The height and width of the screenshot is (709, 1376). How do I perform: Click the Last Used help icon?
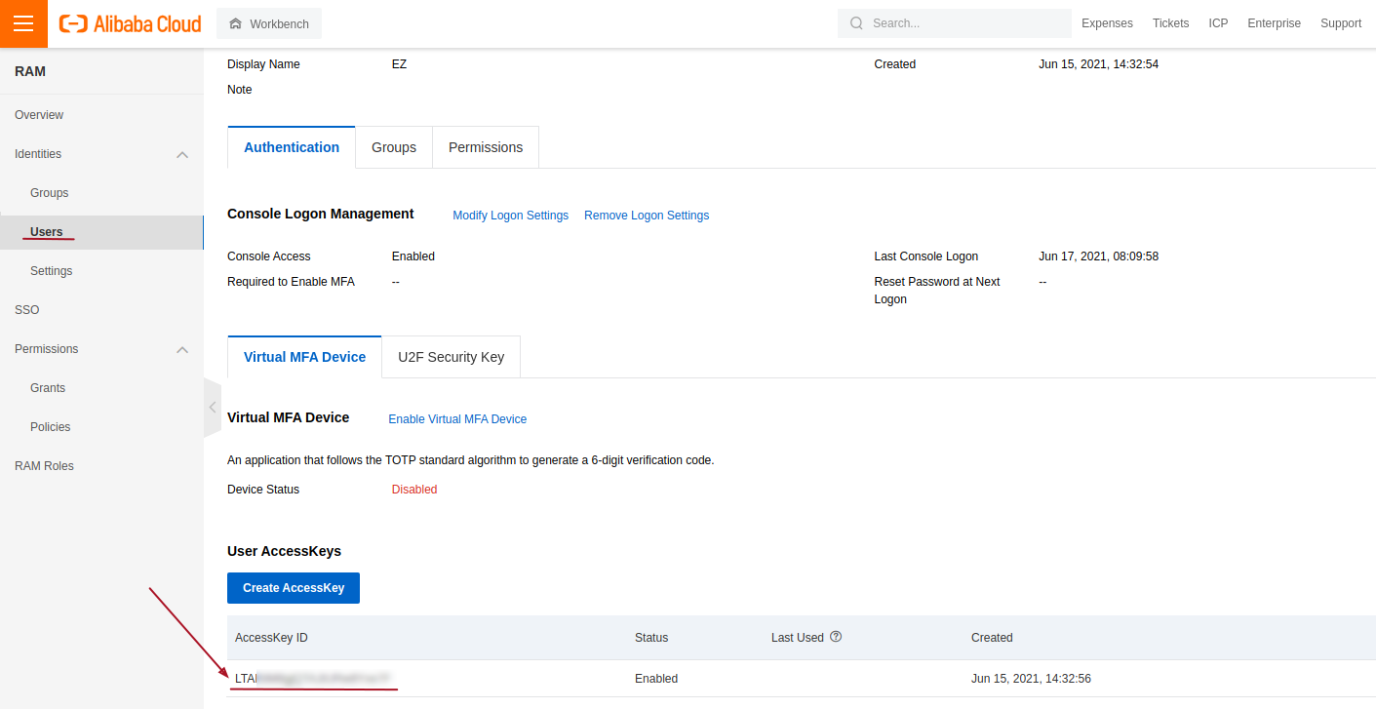(836, 637)
